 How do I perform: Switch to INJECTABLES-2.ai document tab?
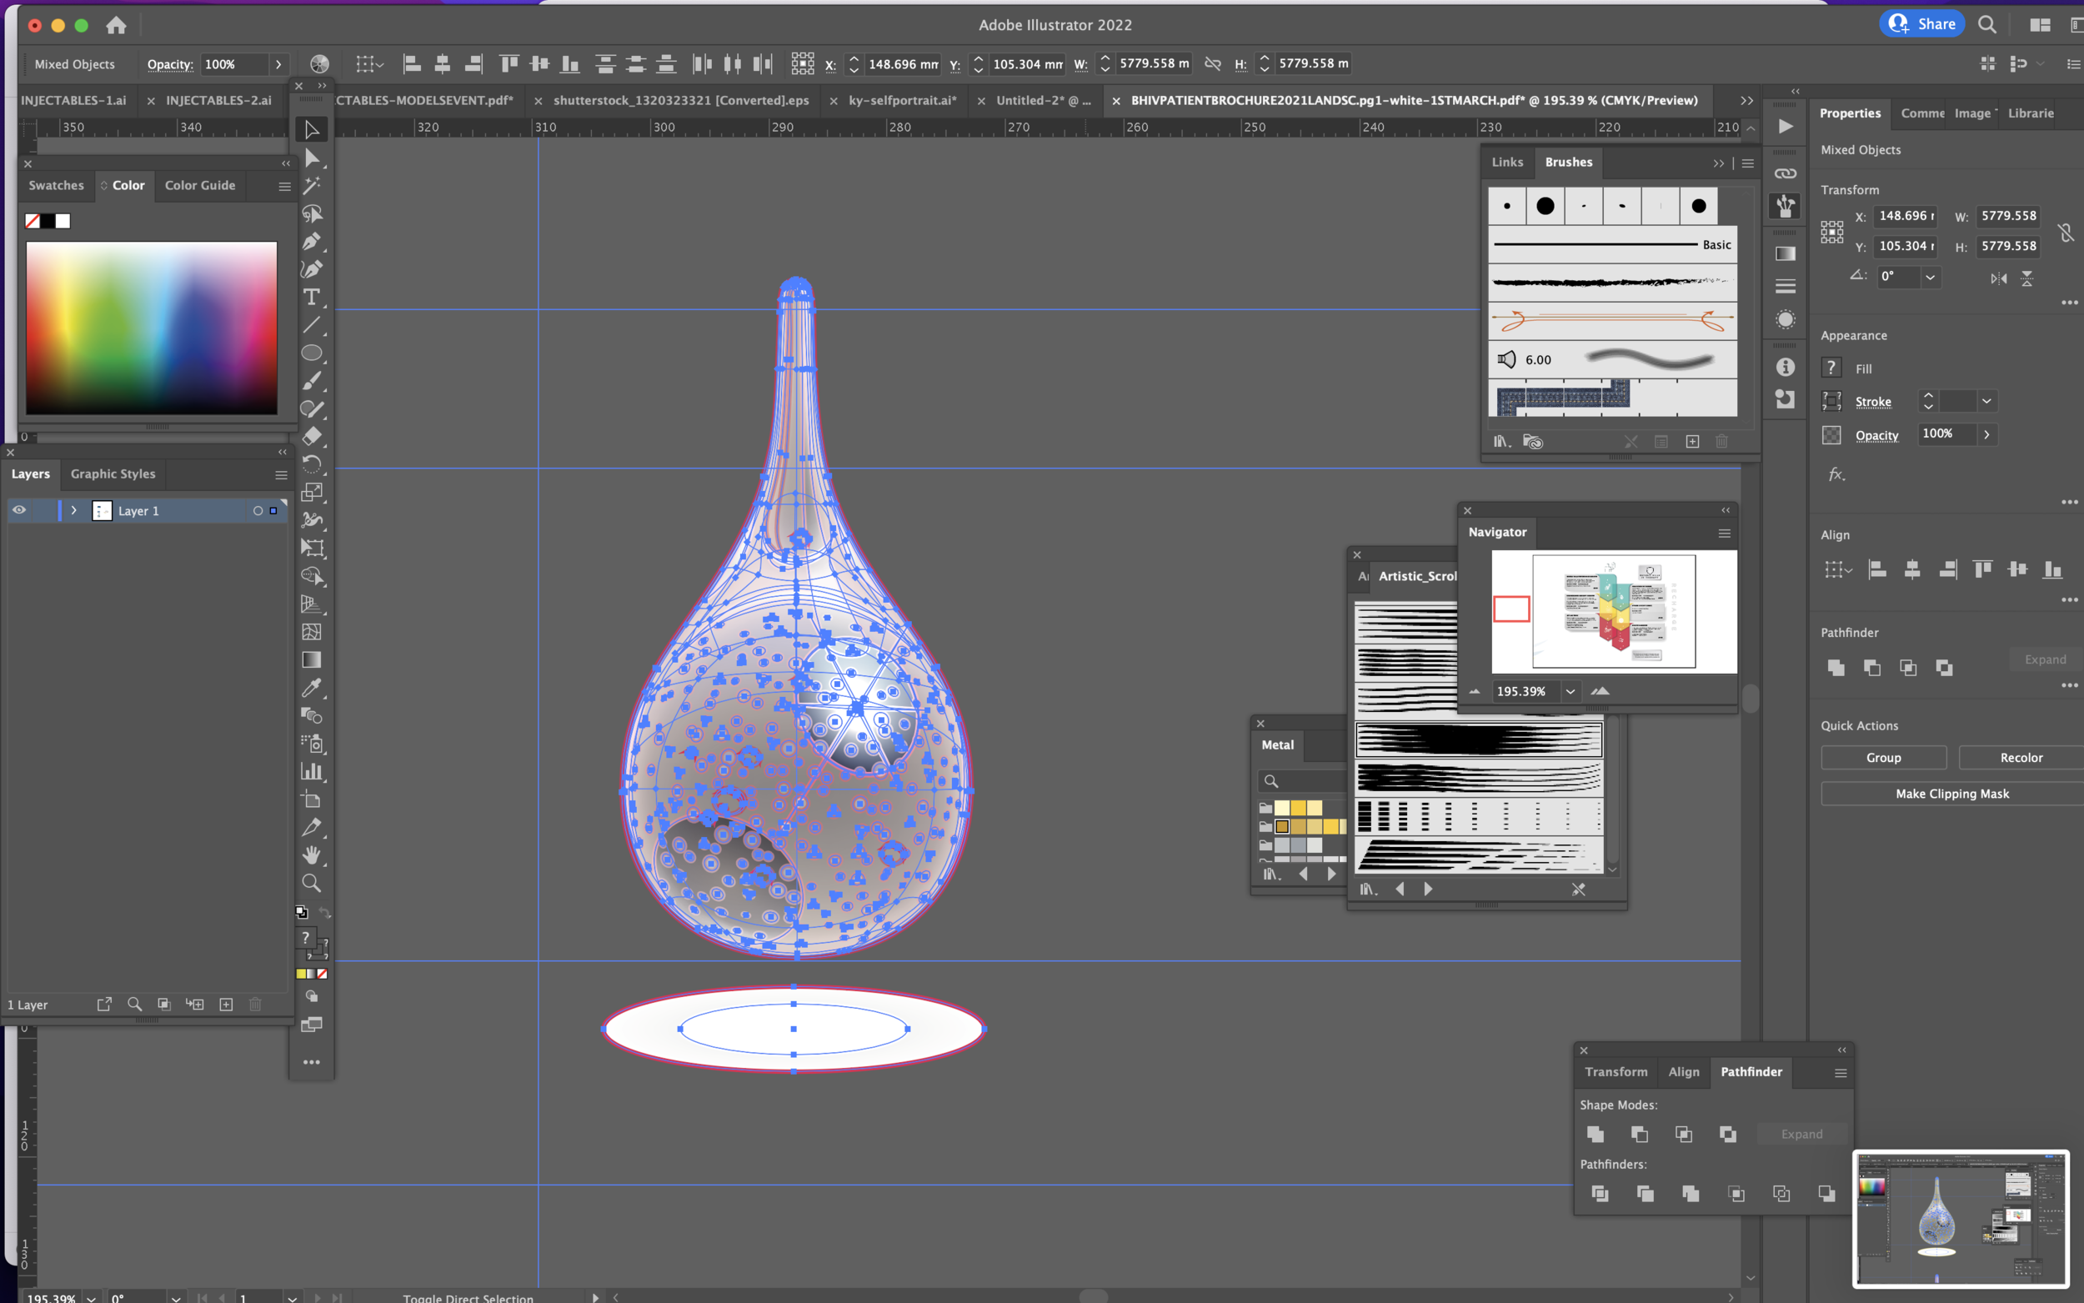pyautogui.click(x=219, y=101)
